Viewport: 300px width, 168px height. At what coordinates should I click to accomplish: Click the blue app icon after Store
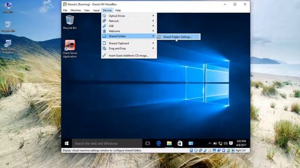coord(191,143)
